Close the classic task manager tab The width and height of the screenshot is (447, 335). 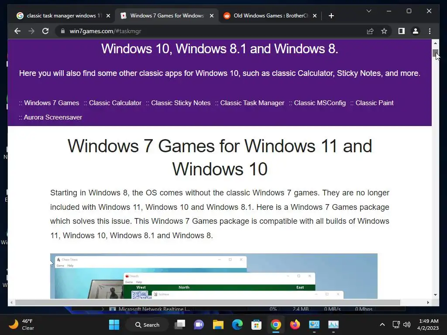[x=108, y=16]
